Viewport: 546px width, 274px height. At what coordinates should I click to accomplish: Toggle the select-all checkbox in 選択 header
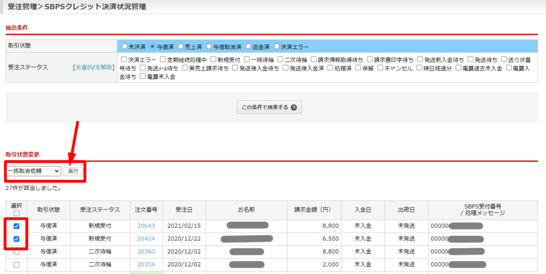coord(16,213)
